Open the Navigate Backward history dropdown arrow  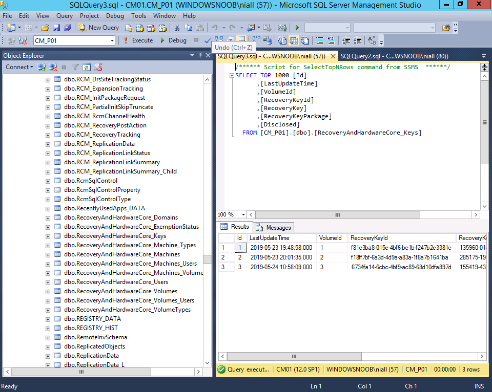(258, 28)
